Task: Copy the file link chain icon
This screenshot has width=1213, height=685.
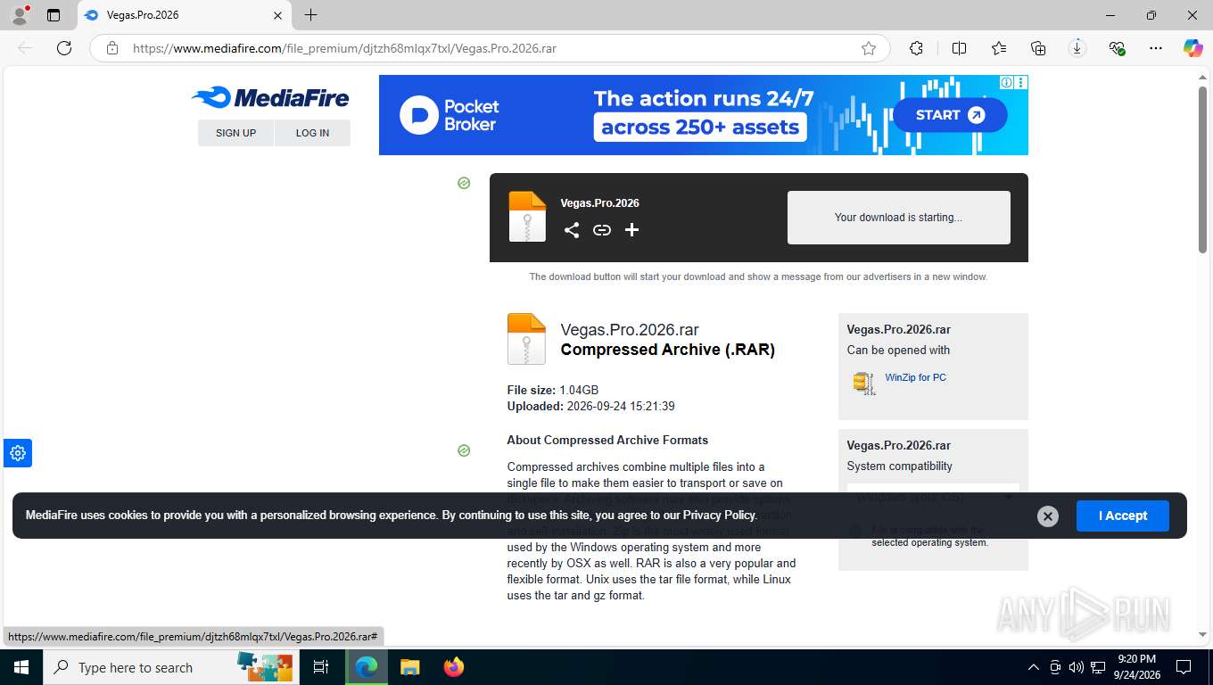Action: coord(602,230)
